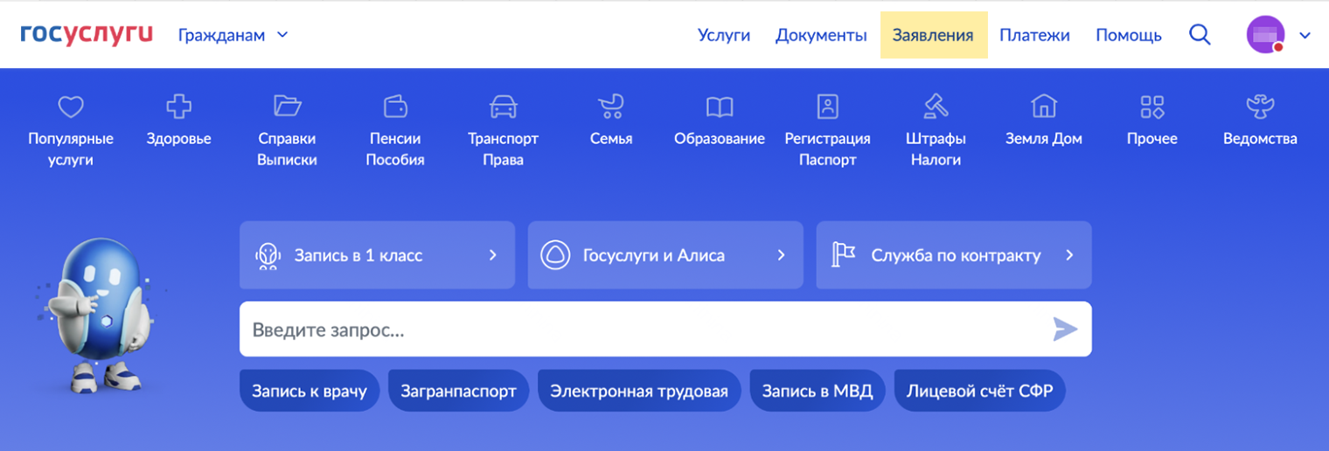Click the flag icon on Служба по контракту
1329x451 pixels.
pos(843,255)
